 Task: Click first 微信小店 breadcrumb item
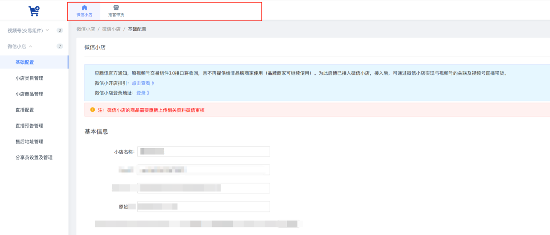tap(85, 29)
